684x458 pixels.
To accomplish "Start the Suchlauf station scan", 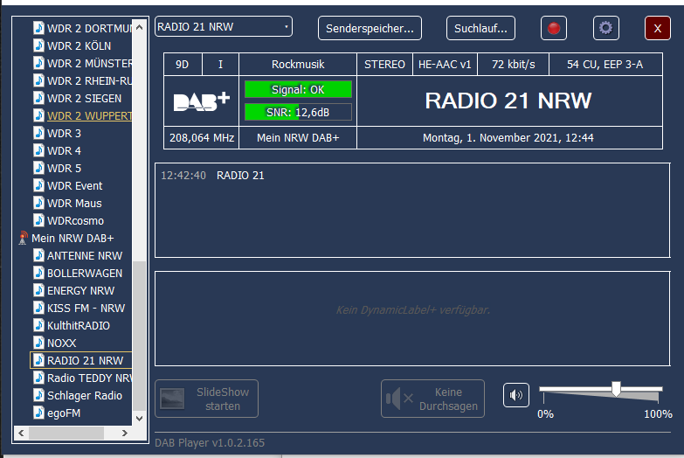I will click(480, 28).
